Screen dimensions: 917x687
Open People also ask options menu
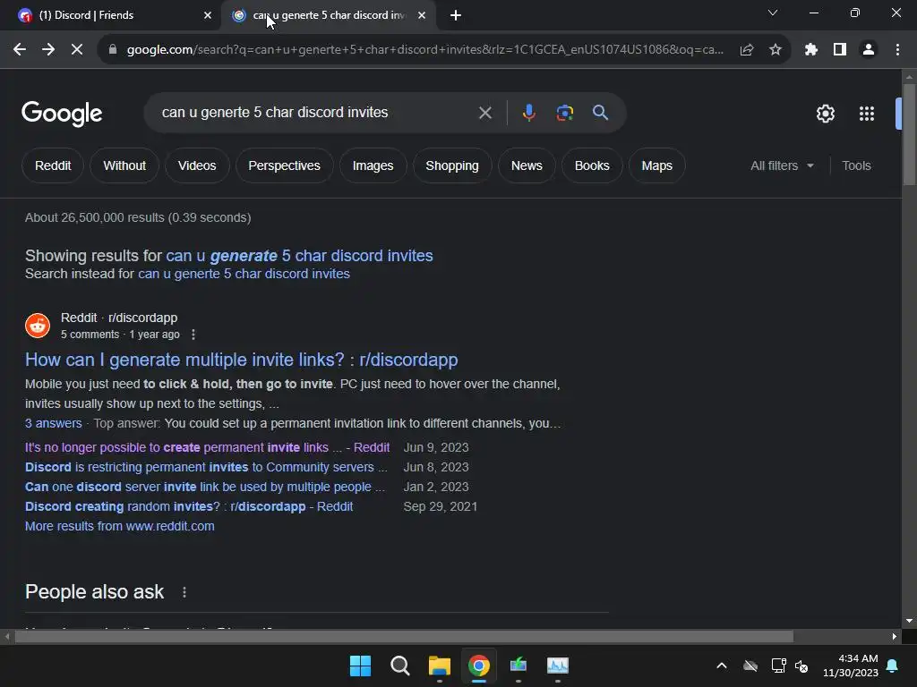coord(184,592)
